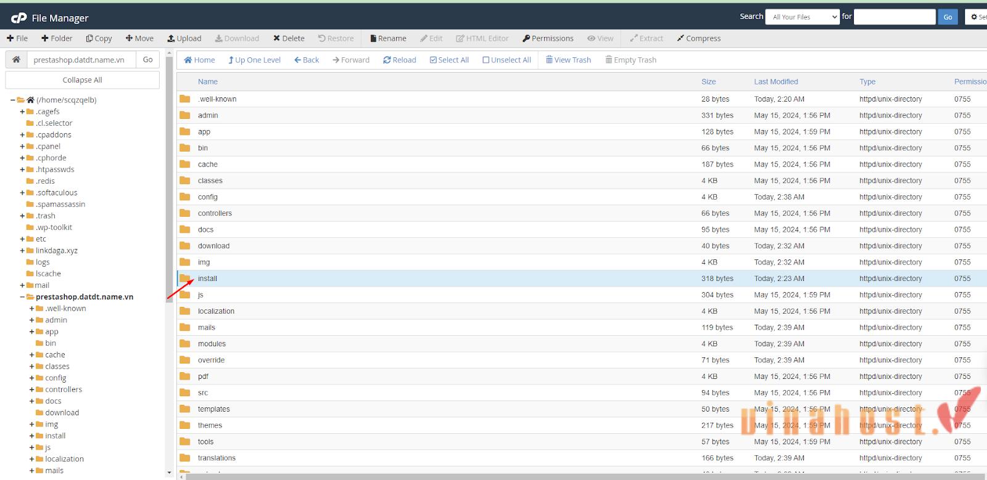Click the Delete toolbar button

tap(289, 38)
